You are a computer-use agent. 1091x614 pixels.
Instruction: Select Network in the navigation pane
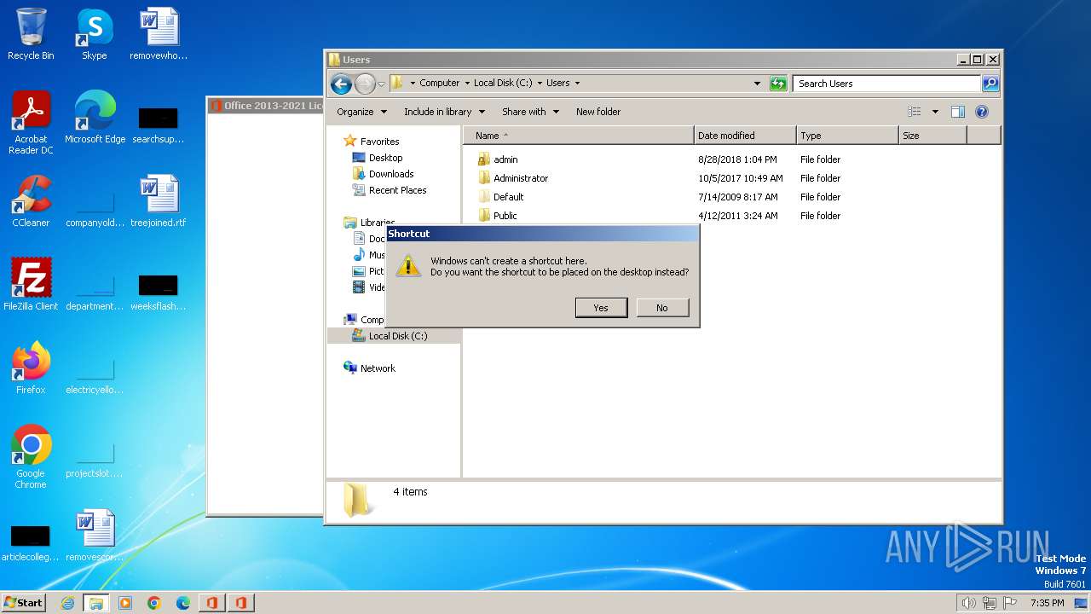pyautogui.click(x=378, y=368)
